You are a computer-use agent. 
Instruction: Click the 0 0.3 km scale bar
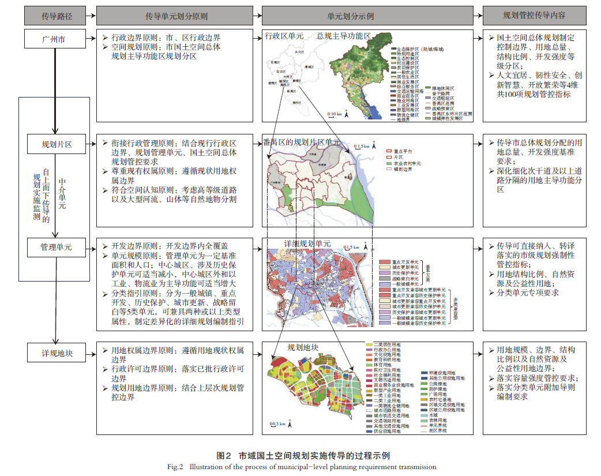pos(277,424)
